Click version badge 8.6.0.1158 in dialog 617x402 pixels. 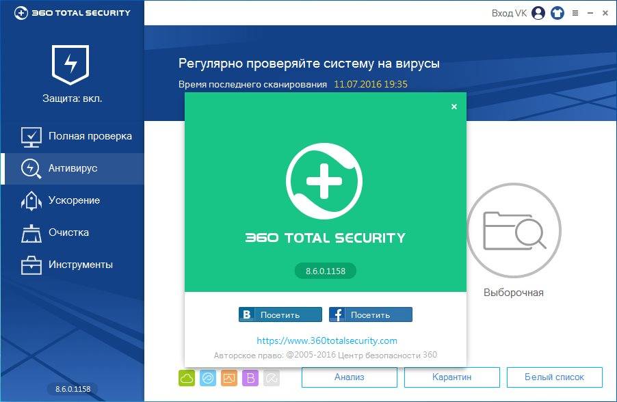click(326, 271)
